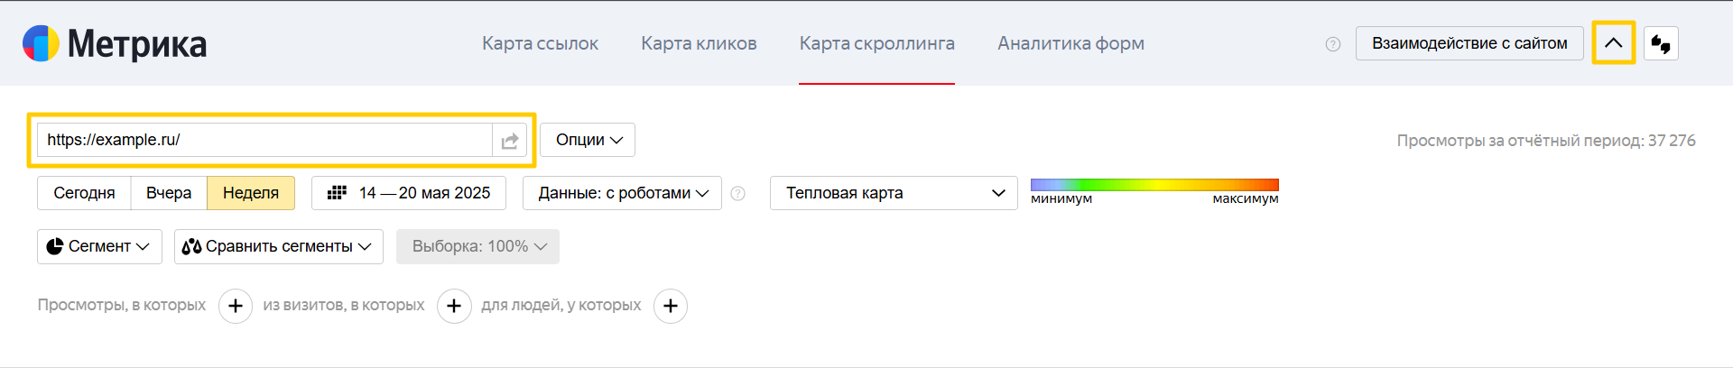Viewport: 1733px width, 368px height.
Task: Click the Метрика logo
Action: tap(115, 43)
